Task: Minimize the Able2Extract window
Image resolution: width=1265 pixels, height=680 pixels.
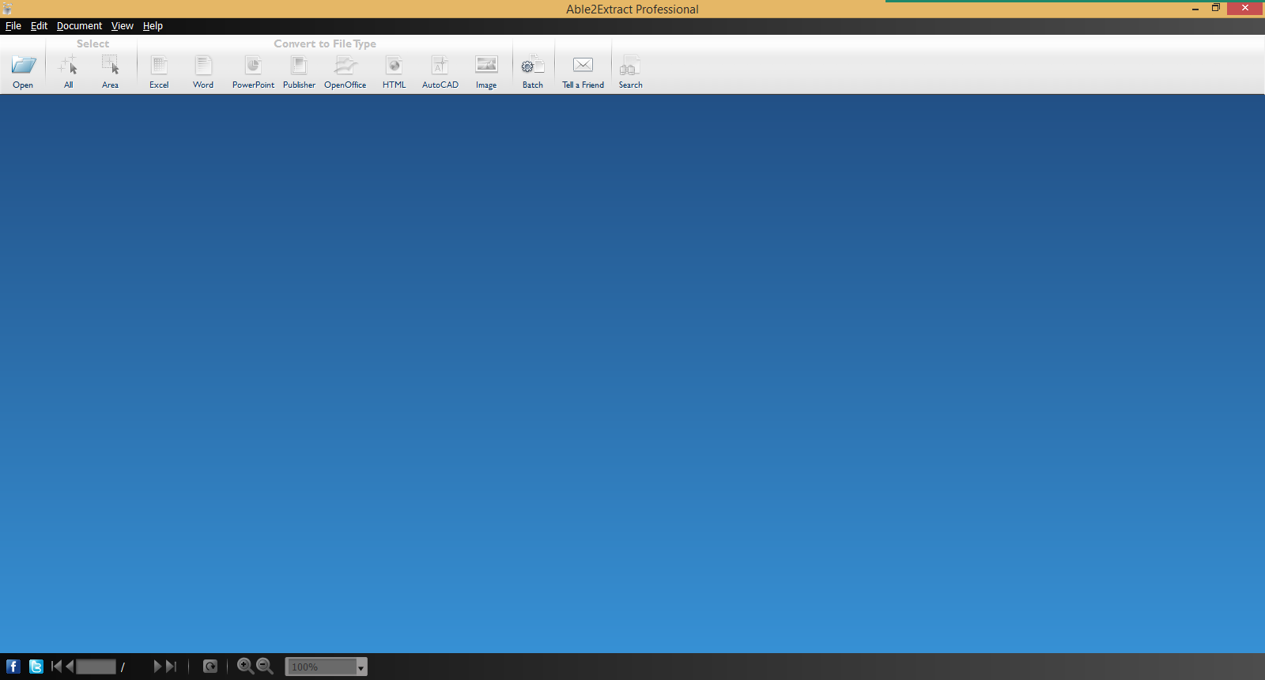Action: [x=1195, y=9]
